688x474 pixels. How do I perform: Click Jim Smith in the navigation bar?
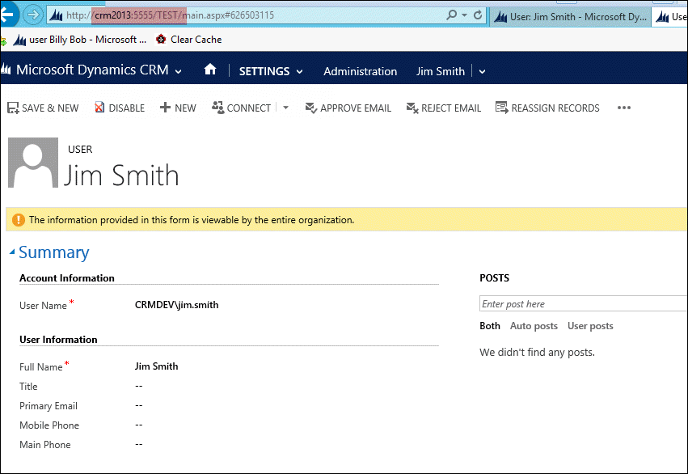(x=440, y=71)
